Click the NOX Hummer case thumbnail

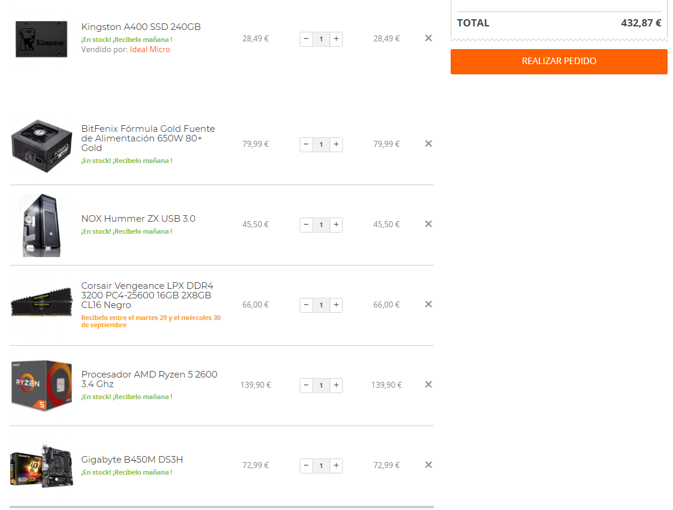pos(41,225)
